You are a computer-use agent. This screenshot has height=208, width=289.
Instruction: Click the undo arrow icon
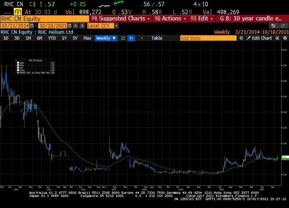pos(274,26)
